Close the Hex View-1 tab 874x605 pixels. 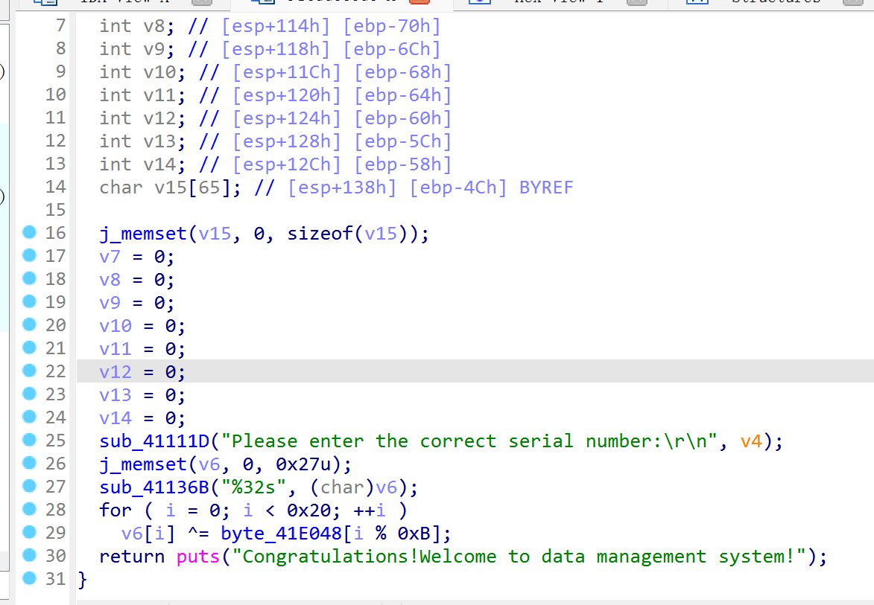(x=636, y=2)
